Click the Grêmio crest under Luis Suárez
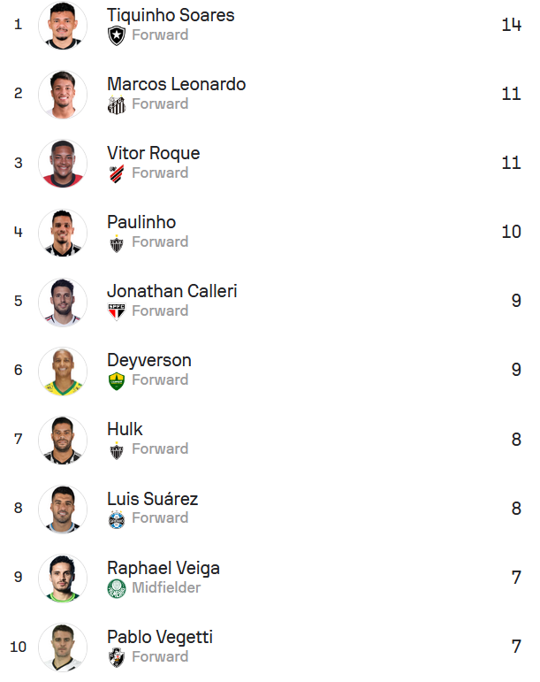The width and height of the screenshot is (540, 682). click(116, 519)
